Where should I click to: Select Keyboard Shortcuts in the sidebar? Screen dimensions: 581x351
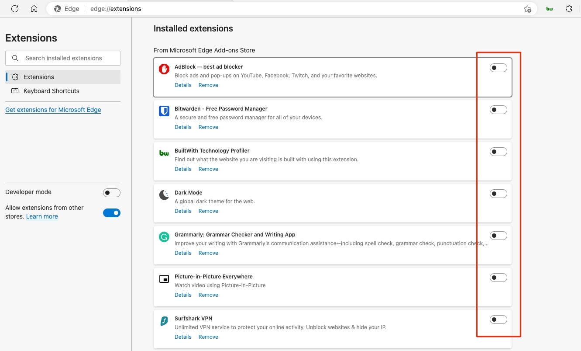pyautogui.click(x=51, y=91)
